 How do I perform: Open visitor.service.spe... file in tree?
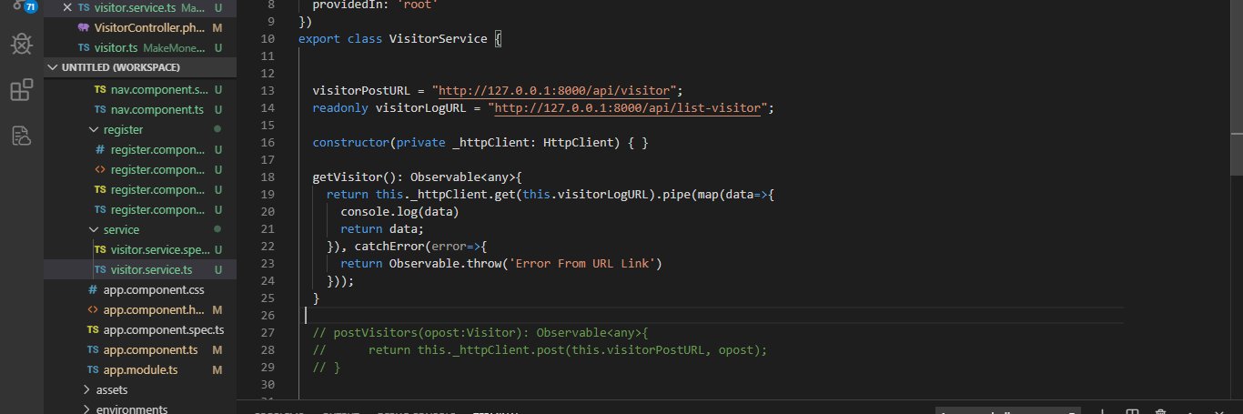[140, 250]
